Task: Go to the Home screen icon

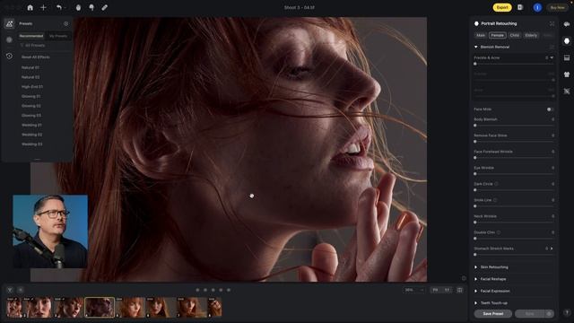Action: 30,7
